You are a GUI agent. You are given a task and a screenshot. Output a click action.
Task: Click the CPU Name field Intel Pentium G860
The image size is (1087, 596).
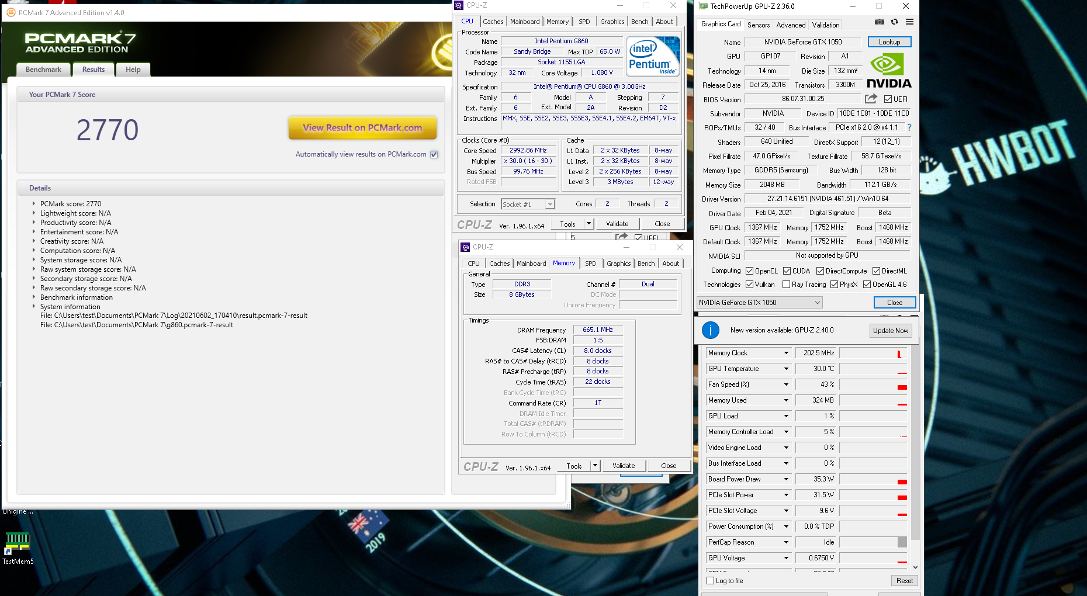click(561, 41)
